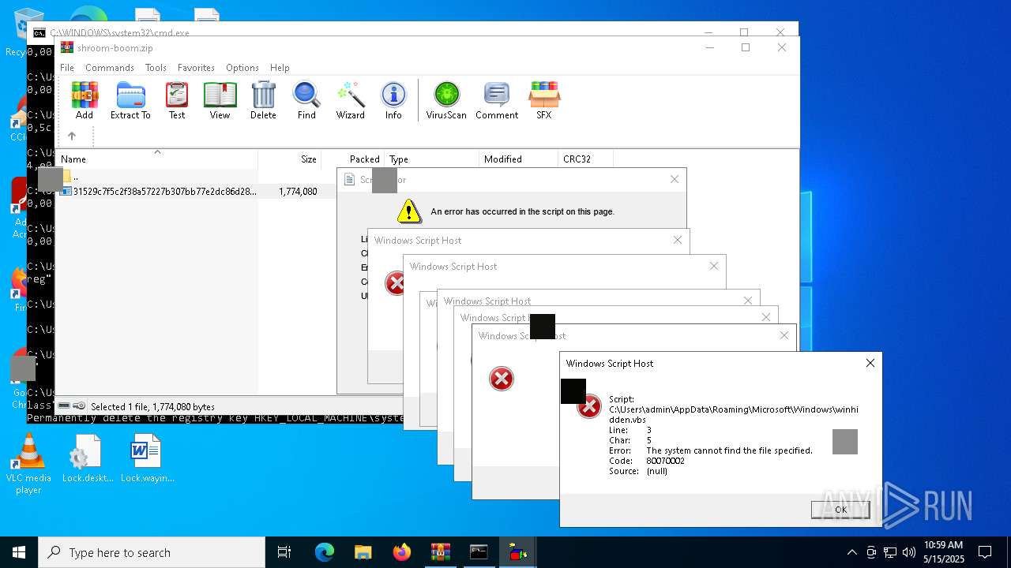The width and height of the screenshot is (1011, 568).
Task: Select the parent folder '..' row
Action: coord(156,177)
